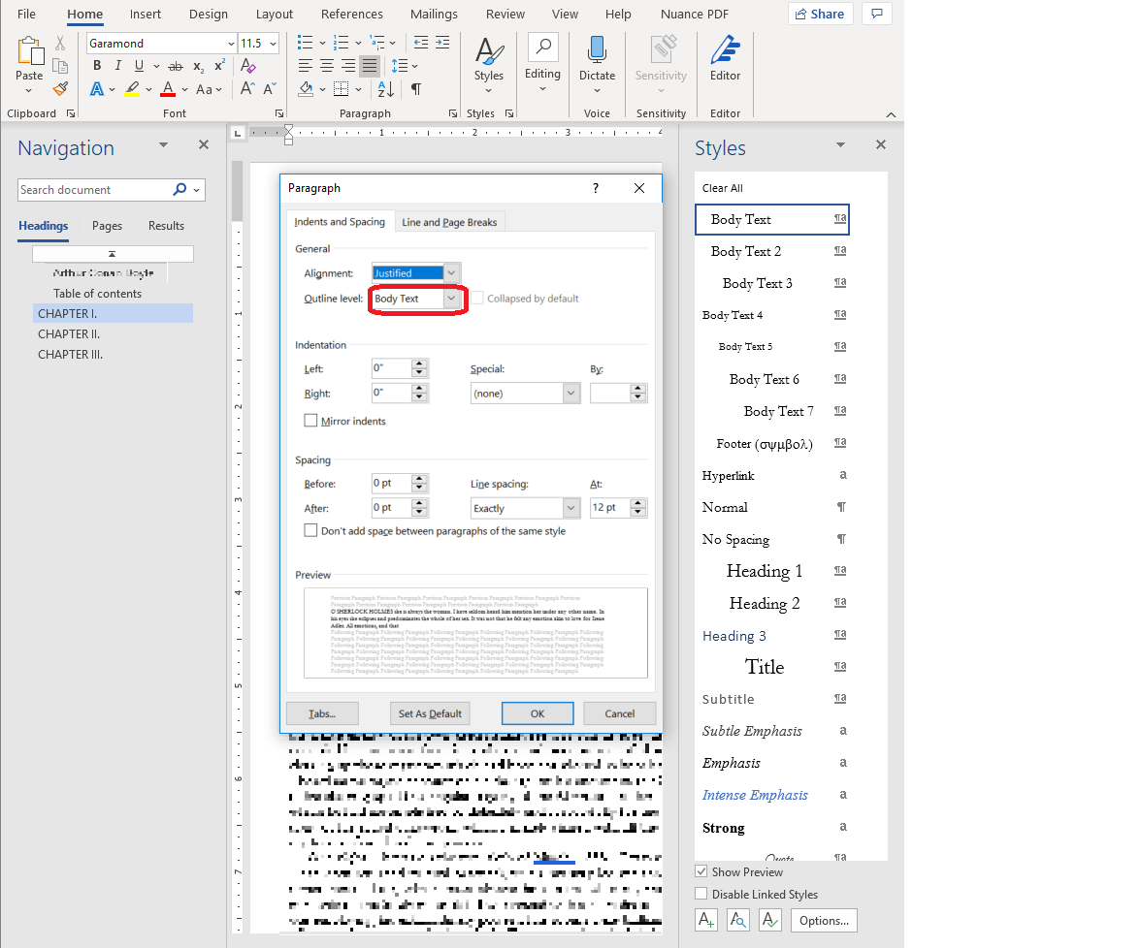The width and height of the screenshot is (1141, 948).
Task: Open the References ribbon tab
Action: pyautogui.click(x=351, y=14)
